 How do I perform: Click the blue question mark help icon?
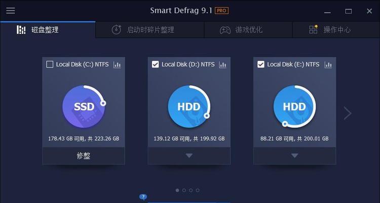[143, 197]
